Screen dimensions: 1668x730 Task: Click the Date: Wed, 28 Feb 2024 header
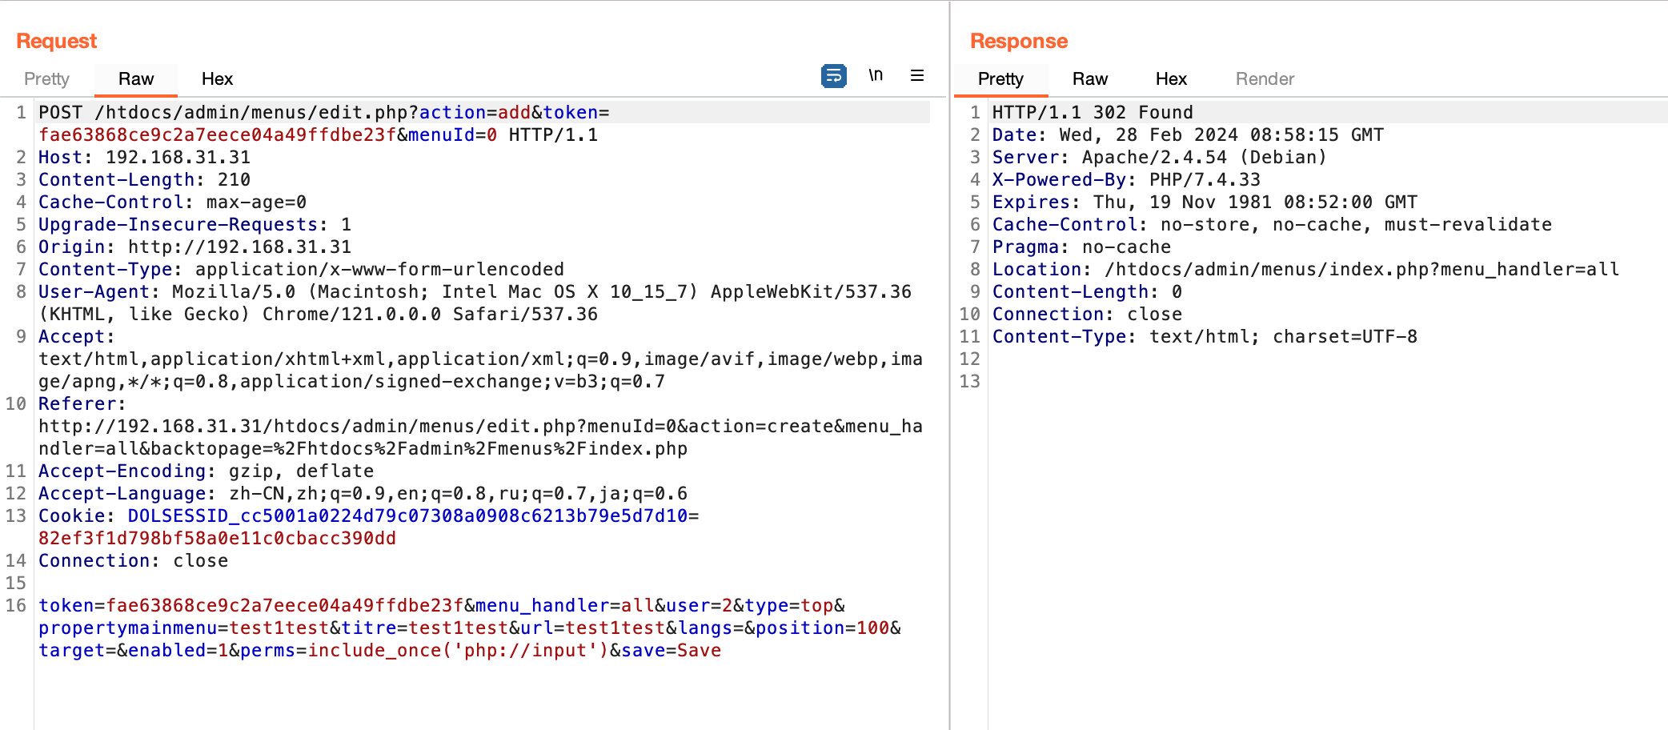point(1188,134)
